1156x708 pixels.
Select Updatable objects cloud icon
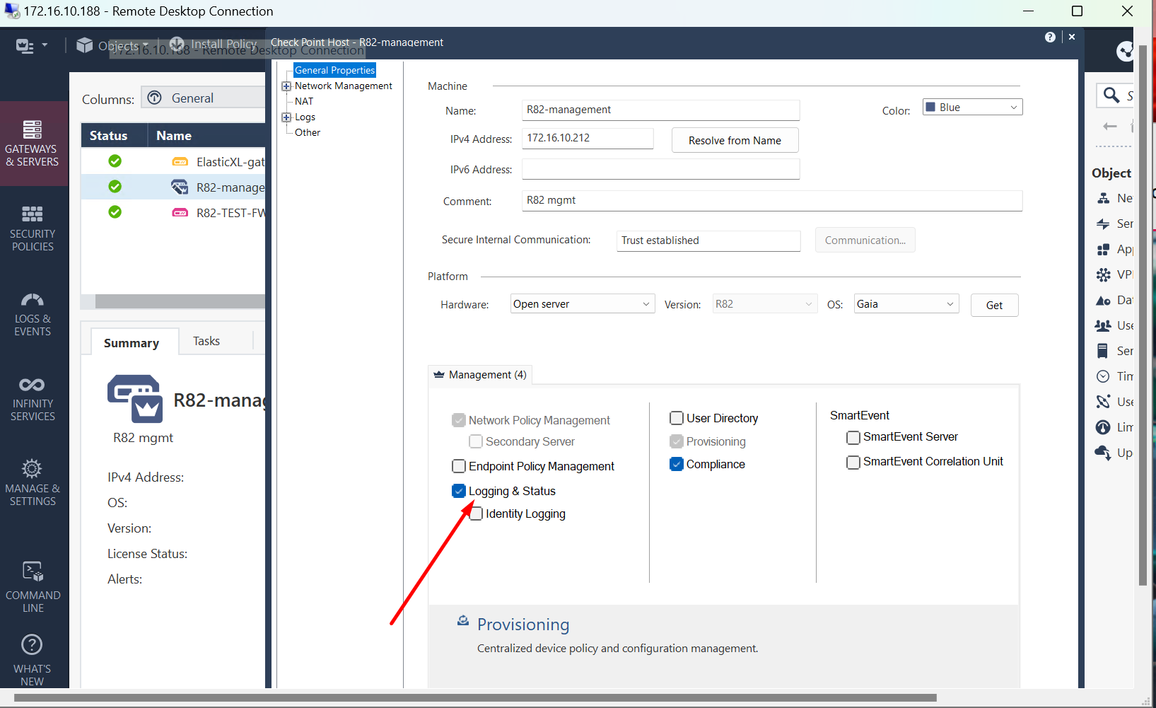click(1103, 453)
